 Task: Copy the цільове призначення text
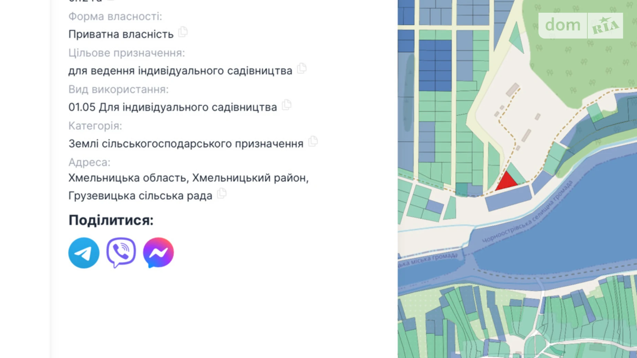(302, 69)
